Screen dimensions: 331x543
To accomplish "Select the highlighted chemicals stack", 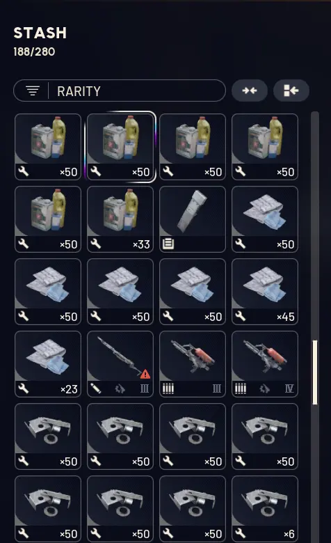I will (120, 146).
